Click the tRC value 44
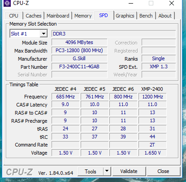The width and height of the screenshot is (186, 182). point(152,137)
